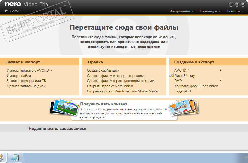
Task: Open the notepad app in taskbar
Action: click(15, 158)
